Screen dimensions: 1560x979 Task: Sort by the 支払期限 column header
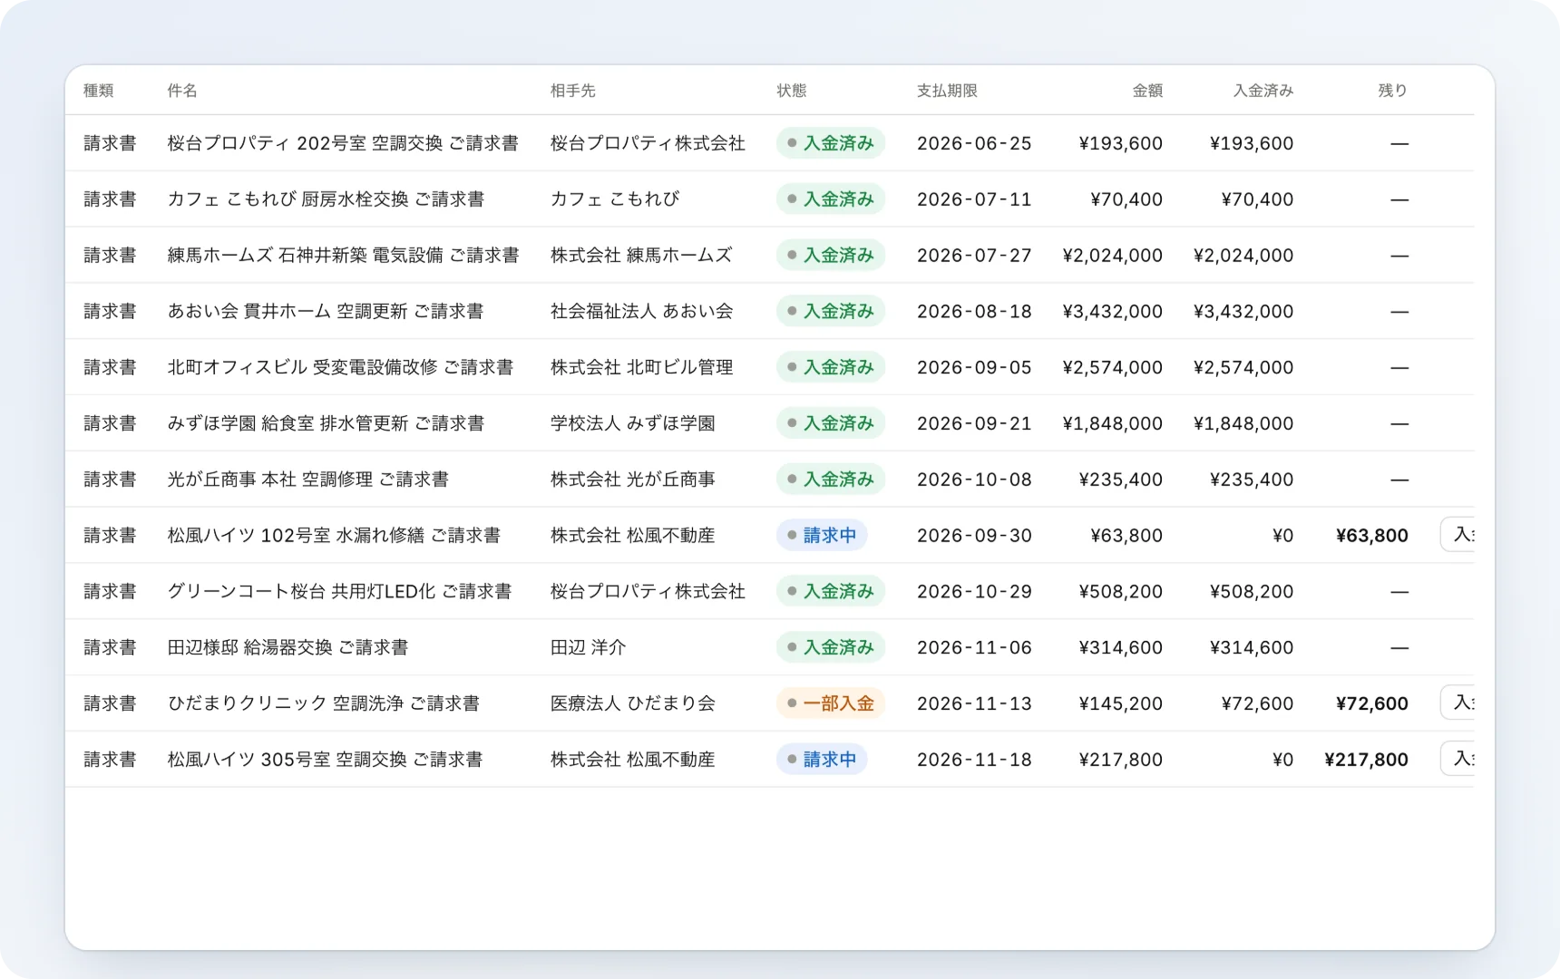(947, 91)
